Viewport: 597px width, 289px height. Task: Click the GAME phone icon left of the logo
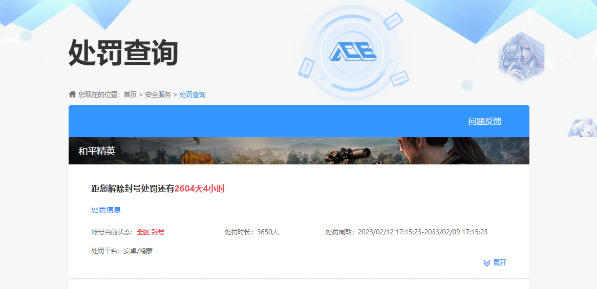click(x=306, y=68)
